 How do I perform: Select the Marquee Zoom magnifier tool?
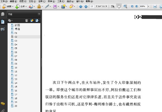(125, 6)
